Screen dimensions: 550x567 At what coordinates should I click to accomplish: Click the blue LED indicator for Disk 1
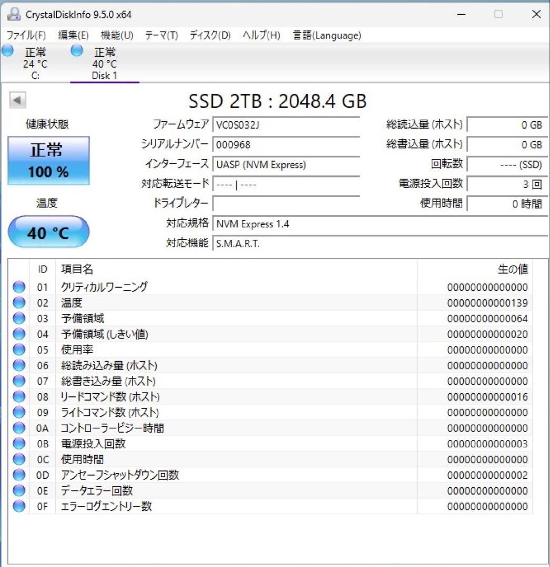76,50
